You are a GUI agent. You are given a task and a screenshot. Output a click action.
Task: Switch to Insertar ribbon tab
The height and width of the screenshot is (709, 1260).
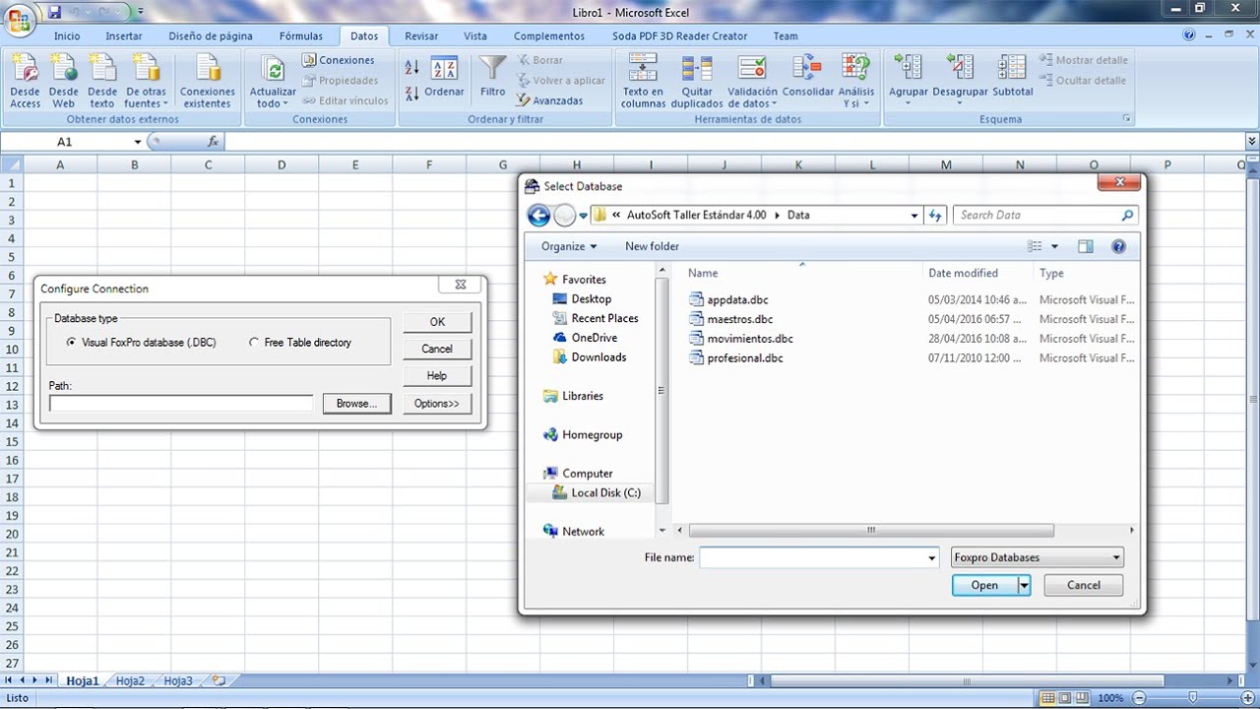tap(124, 35)
